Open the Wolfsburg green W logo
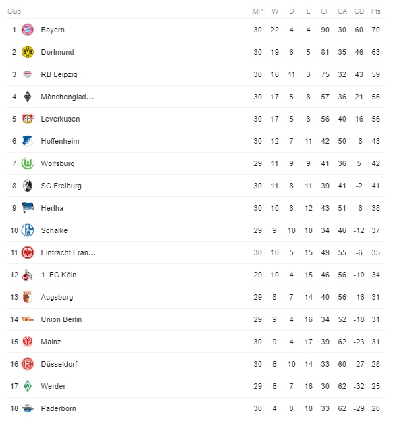The height and width of the screenshot is (426, 393). coord(28,163)
